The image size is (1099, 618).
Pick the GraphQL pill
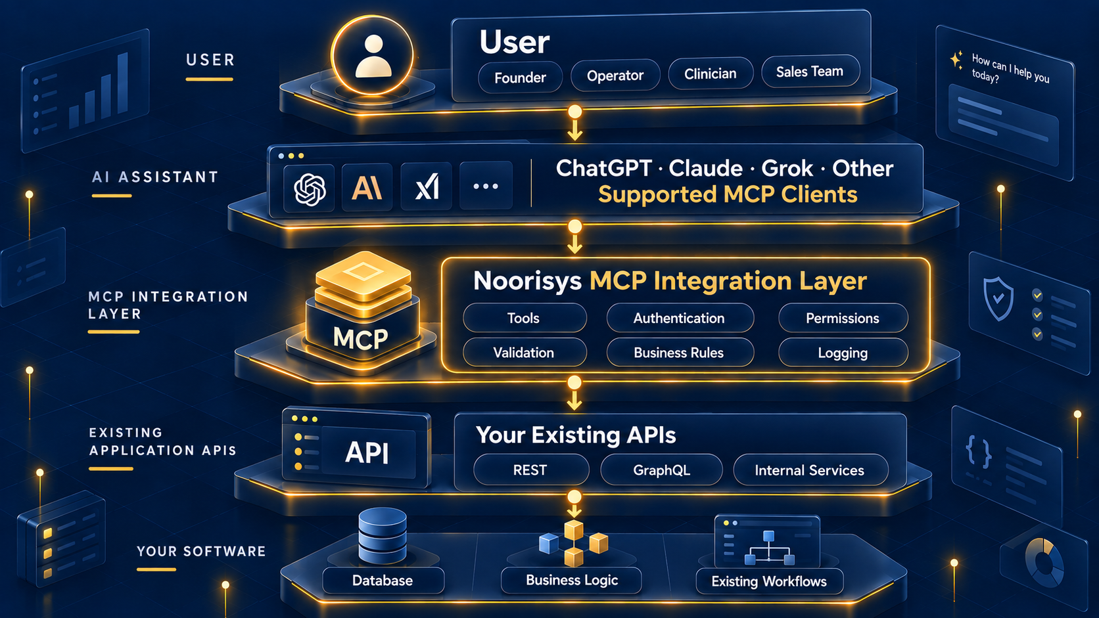pos(661,470)
